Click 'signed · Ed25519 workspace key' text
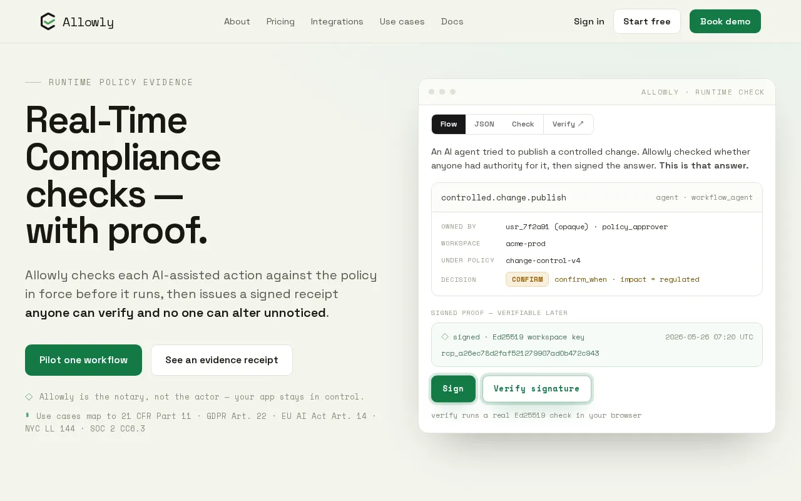Screen dimensions: 801x501 [519, 337]
